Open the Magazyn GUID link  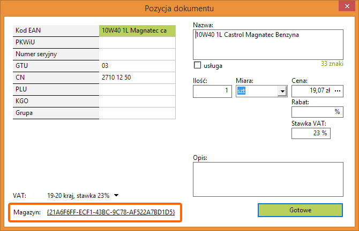coord(111,212)
